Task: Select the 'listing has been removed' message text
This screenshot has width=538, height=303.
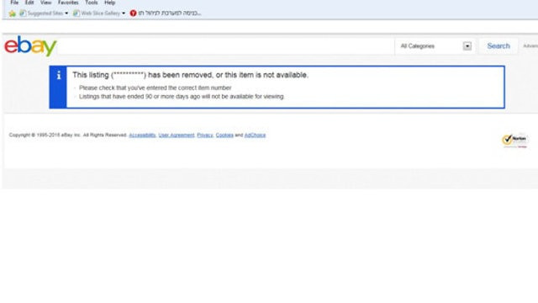Action: 191,75
